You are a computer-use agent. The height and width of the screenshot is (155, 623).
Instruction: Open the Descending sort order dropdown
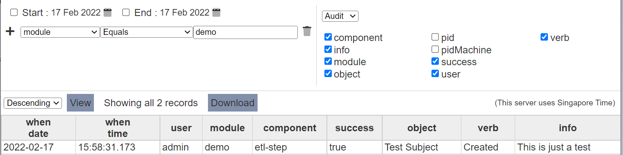click(33, 103)
